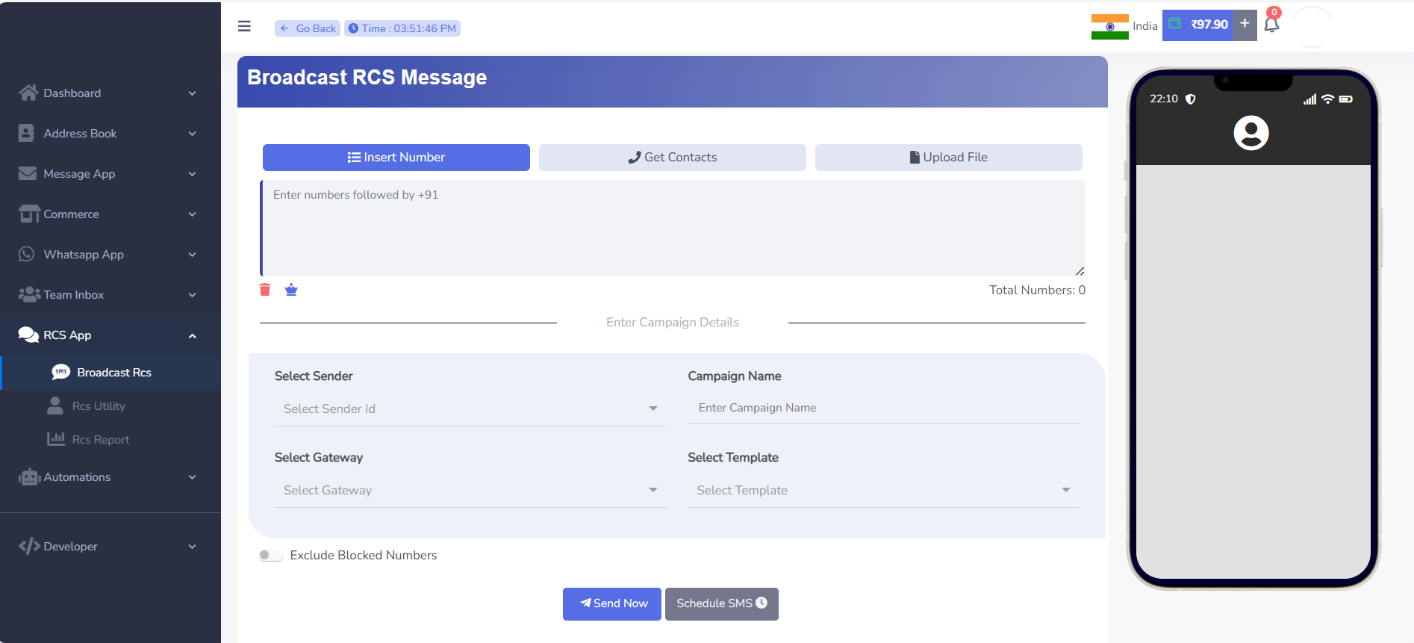Click the plus icon to add balance
This screenshot has height=643, width=1414.
[1245, 25]
